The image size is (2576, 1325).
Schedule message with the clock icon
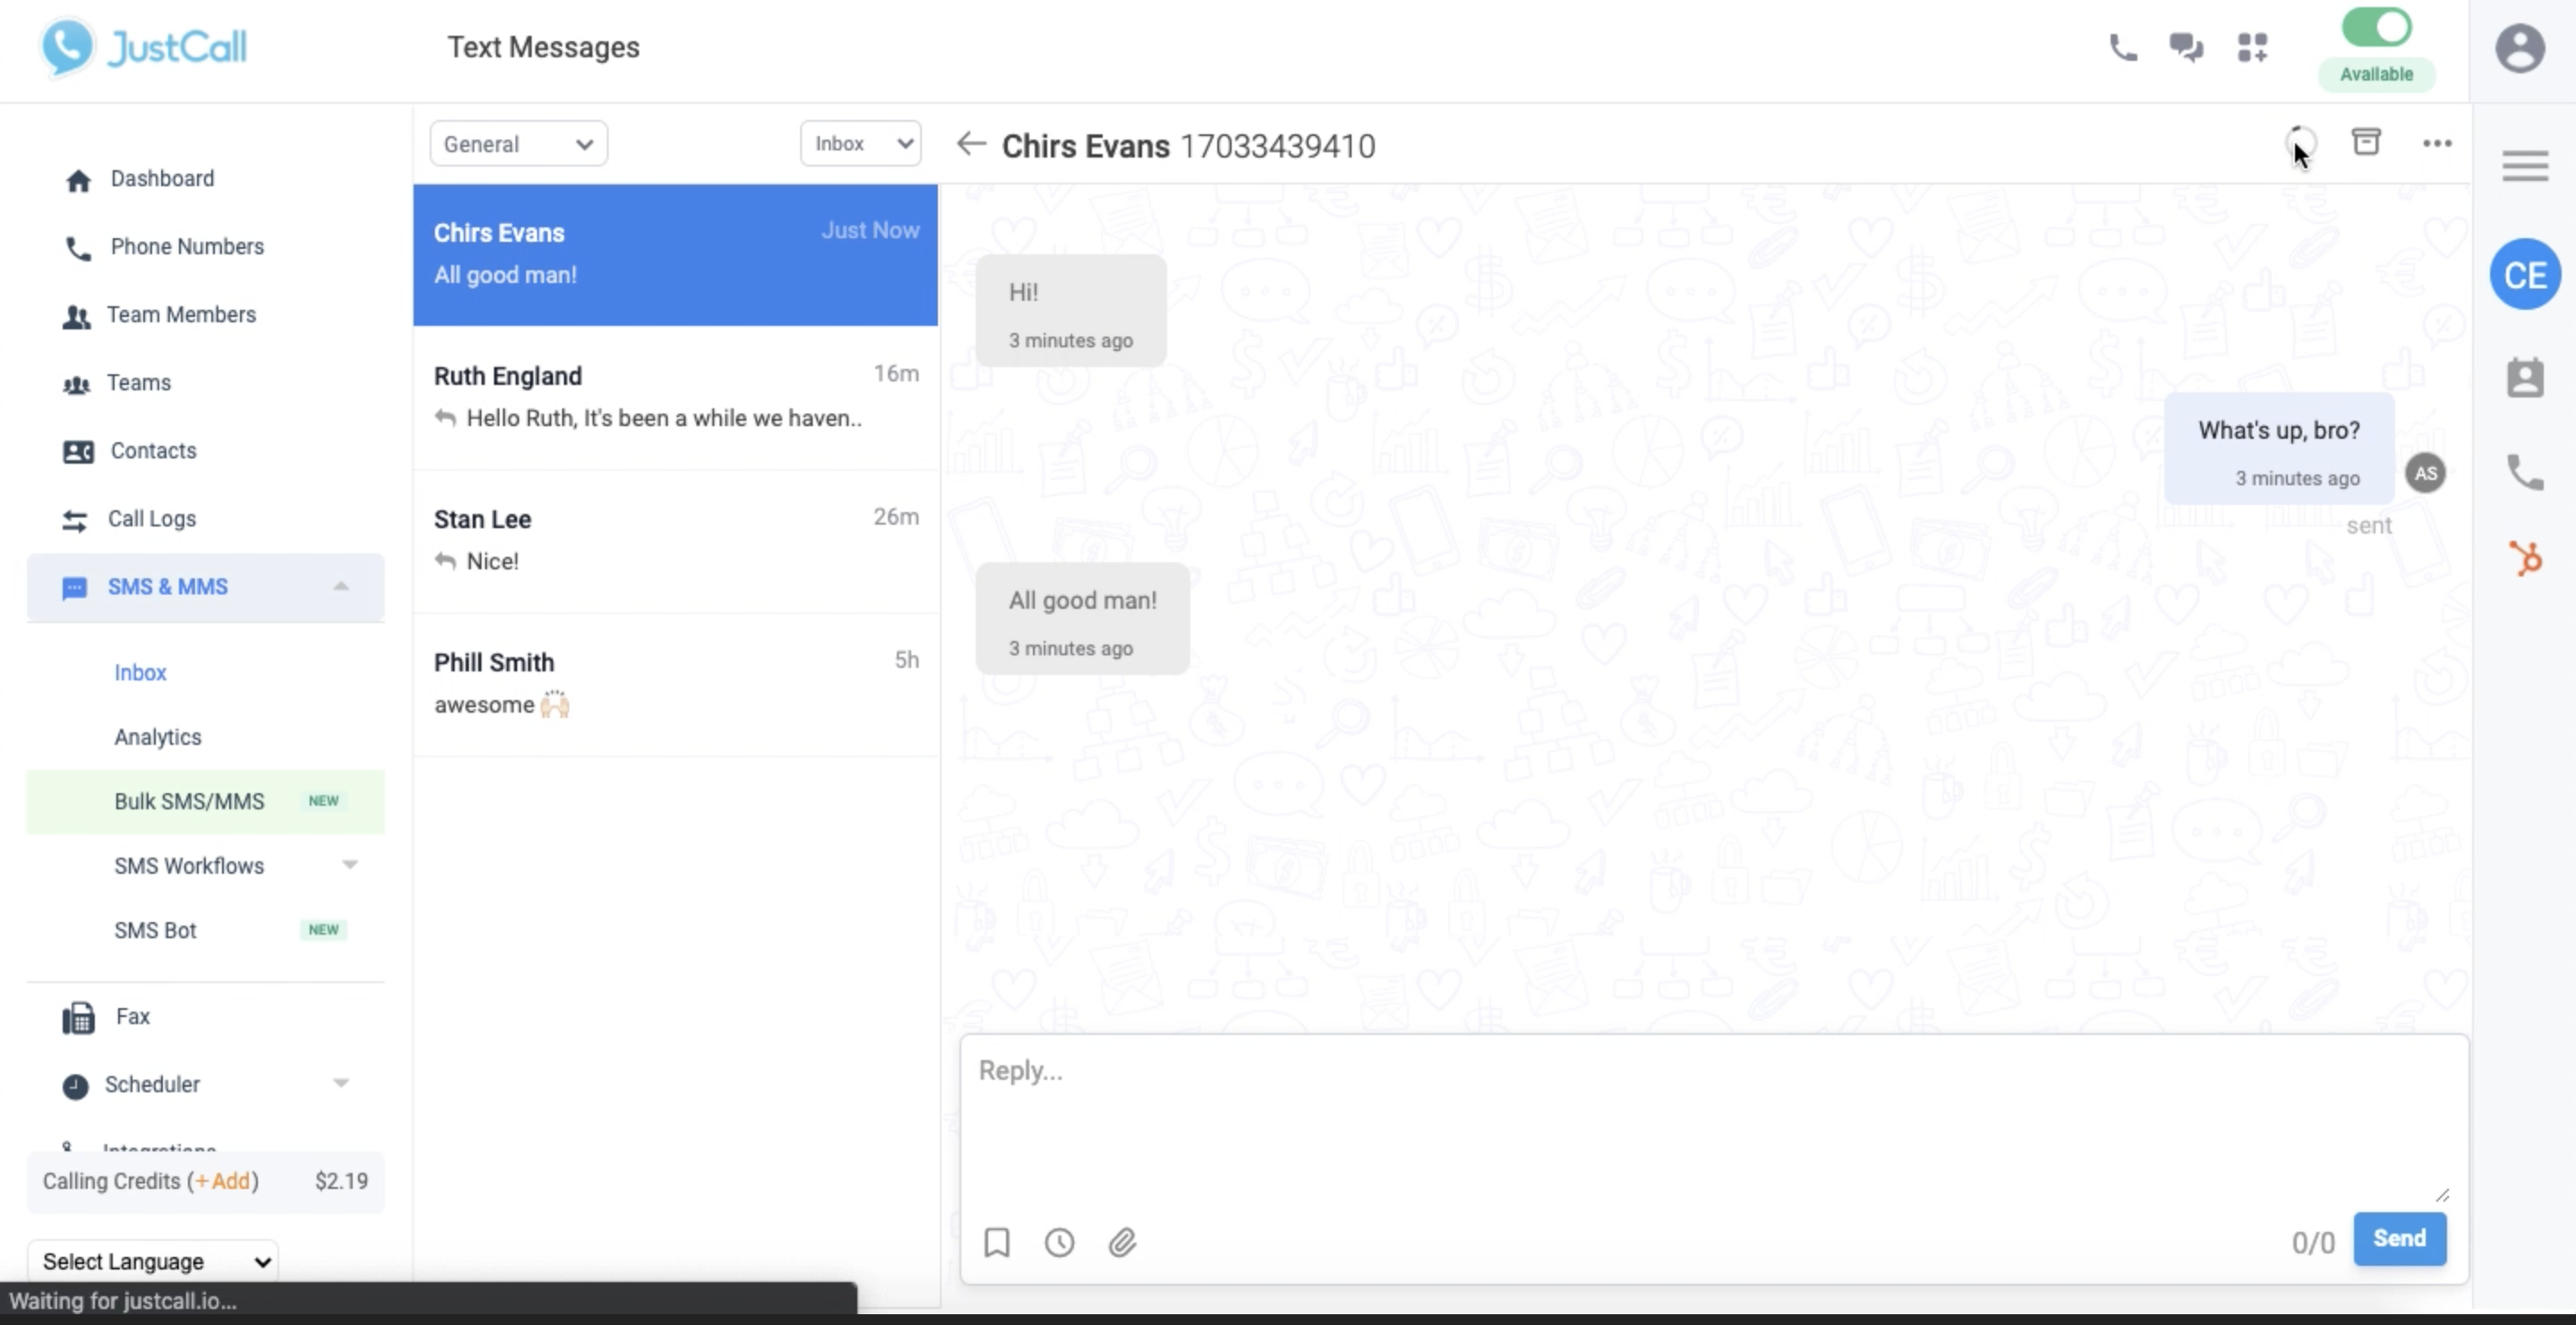pos(1059,1242)
